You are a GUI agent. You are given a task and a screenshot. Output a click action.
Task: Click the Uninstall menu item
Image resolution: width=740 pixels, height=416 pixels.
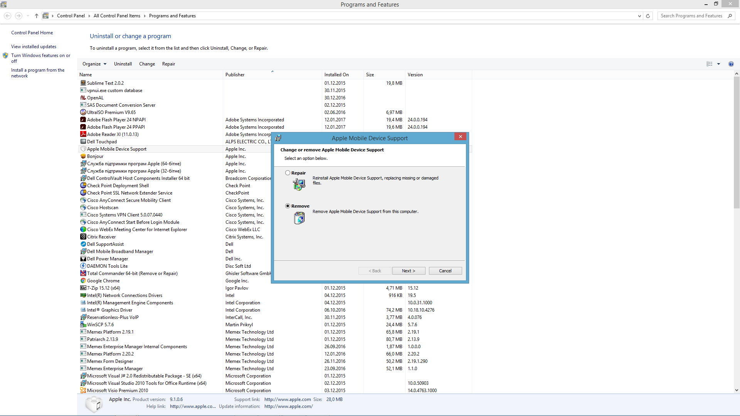[x=123, y=64]
